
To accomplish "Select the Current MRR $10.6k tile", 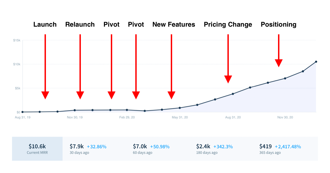I will (x=37, y=149).
